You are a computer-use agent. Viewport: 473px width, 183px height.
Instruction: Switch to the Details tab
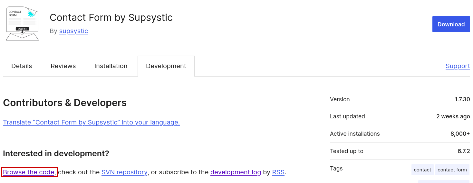pos(22,66)
